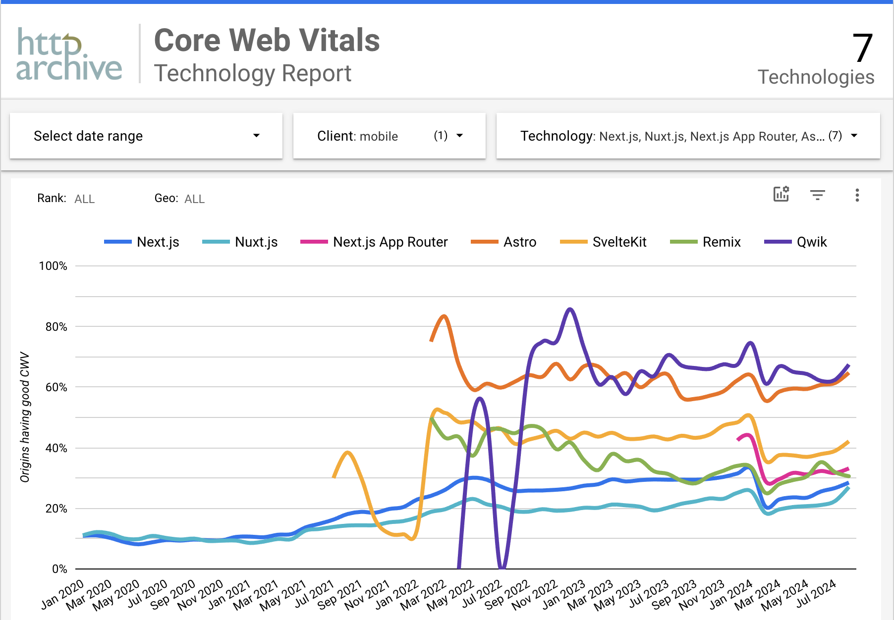The image size is (894, 620).
Task: Toggle the Astro legend entry
Action: click(503, 242)
